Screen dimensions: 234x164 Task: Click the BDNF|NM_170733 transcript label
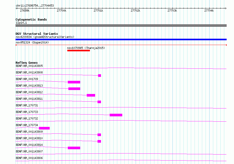click(x=27, y=112)
